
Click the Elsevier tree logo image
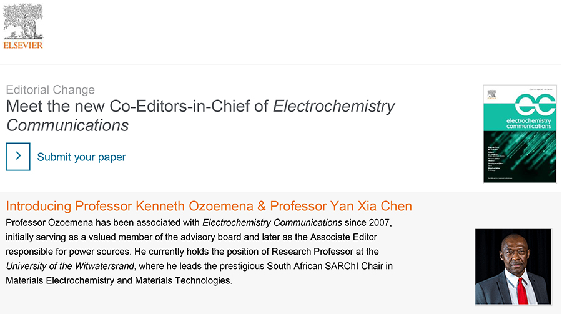coord(23,21)
